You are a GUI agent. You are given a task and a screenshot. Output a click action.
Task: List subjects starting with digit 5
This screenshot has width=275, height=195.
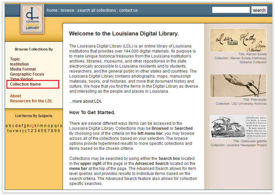pos(42,131)
